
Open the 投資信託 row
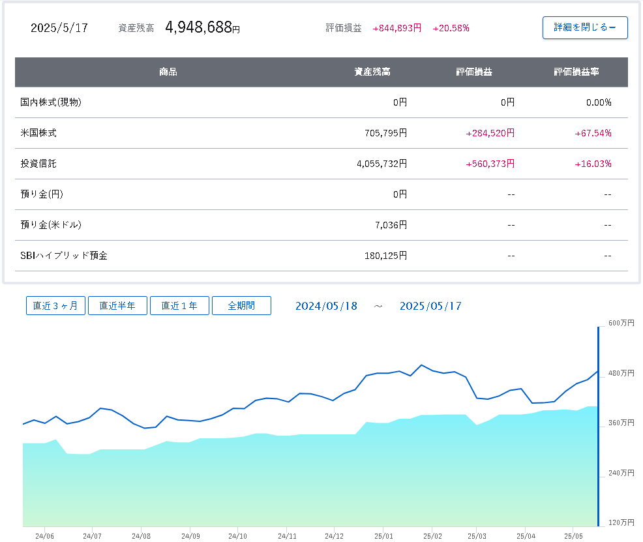click(38, 164)
